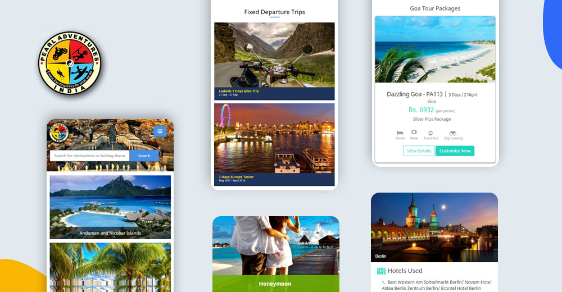Select the 7 Days Europe Taster trip

click(274, 144)
